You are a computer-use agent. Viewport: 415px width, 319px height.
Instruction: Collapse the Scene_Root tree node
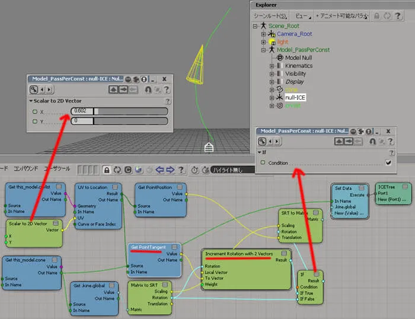pos(255,26)
